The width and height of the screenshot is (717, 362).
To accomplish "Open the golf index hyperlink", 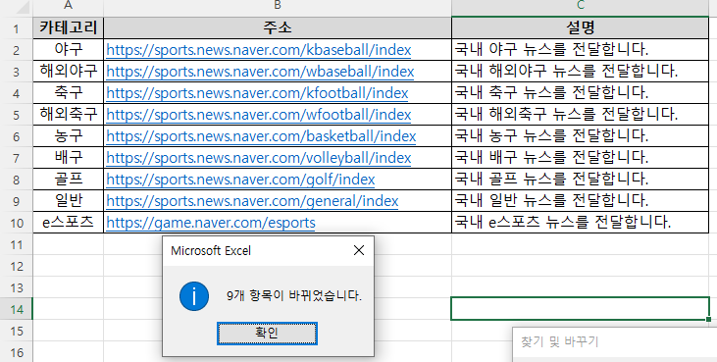I will 240,180.
